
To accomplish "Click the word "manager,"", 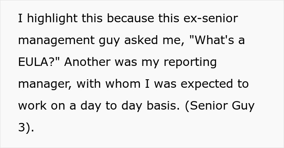I will [45, 85].
